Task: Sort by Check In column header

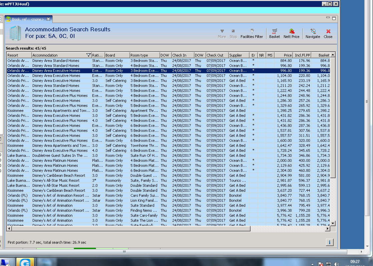Action: coord(183,55)
